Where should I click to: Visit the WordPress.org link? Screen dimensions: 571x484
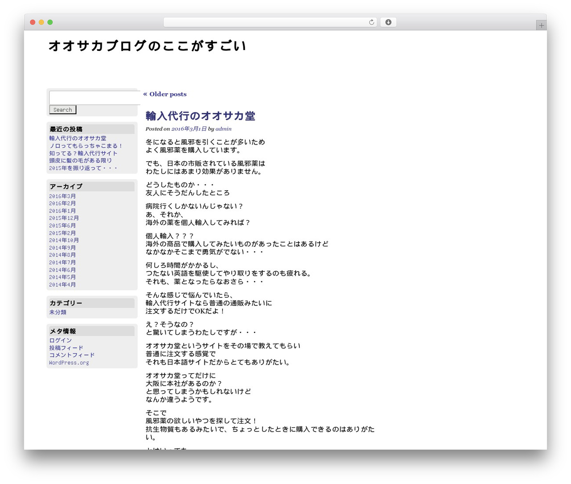point(69,363)
